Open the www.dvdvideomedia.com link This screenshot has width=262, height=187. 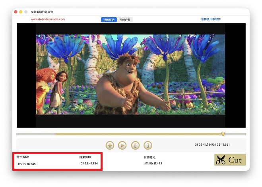(x=48, y=19)
